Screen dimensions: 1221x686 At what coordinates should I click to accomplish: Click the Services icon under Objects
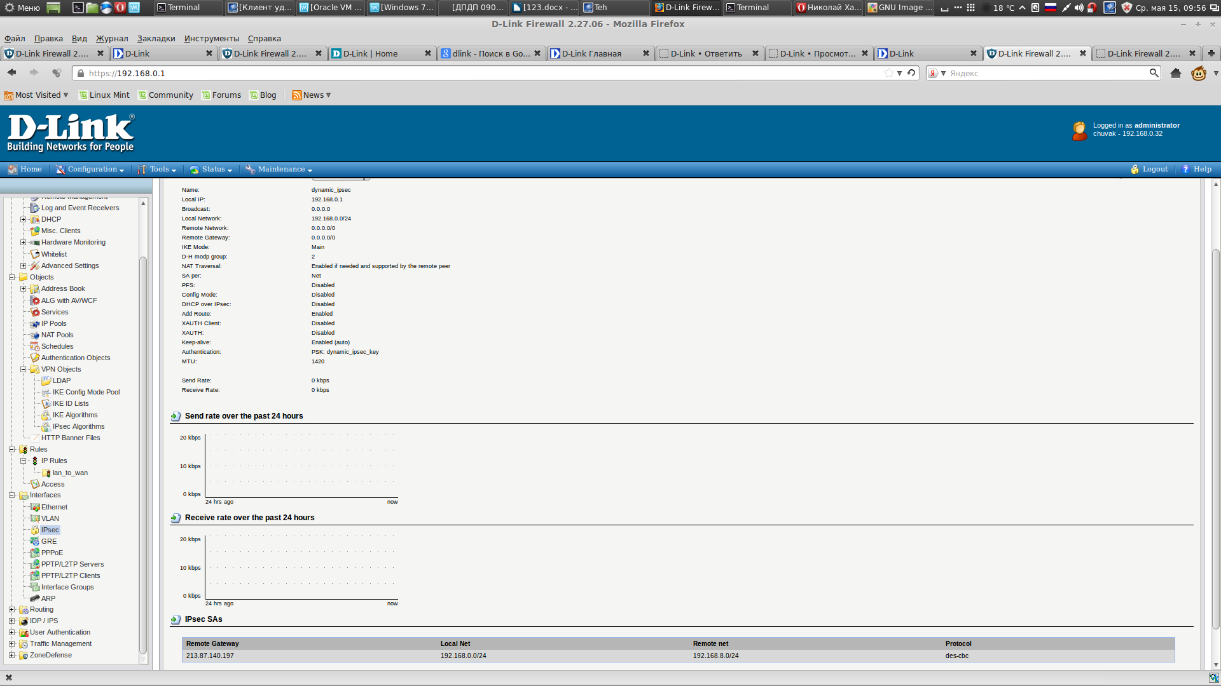pyautogui.click(x=35, y=312)
